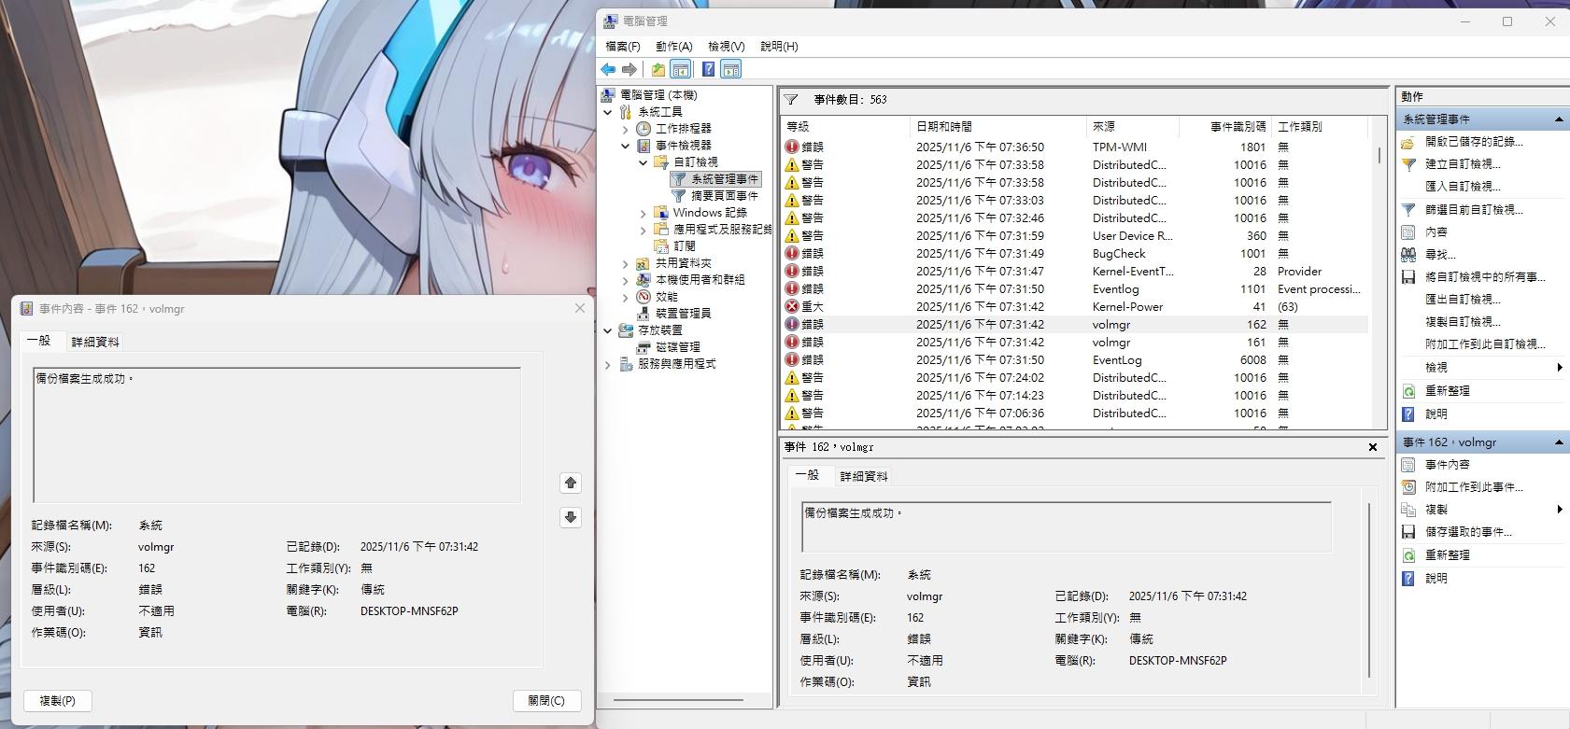
Task: Open the 檢視(V) menu
Action: click(x=727, y=46)
